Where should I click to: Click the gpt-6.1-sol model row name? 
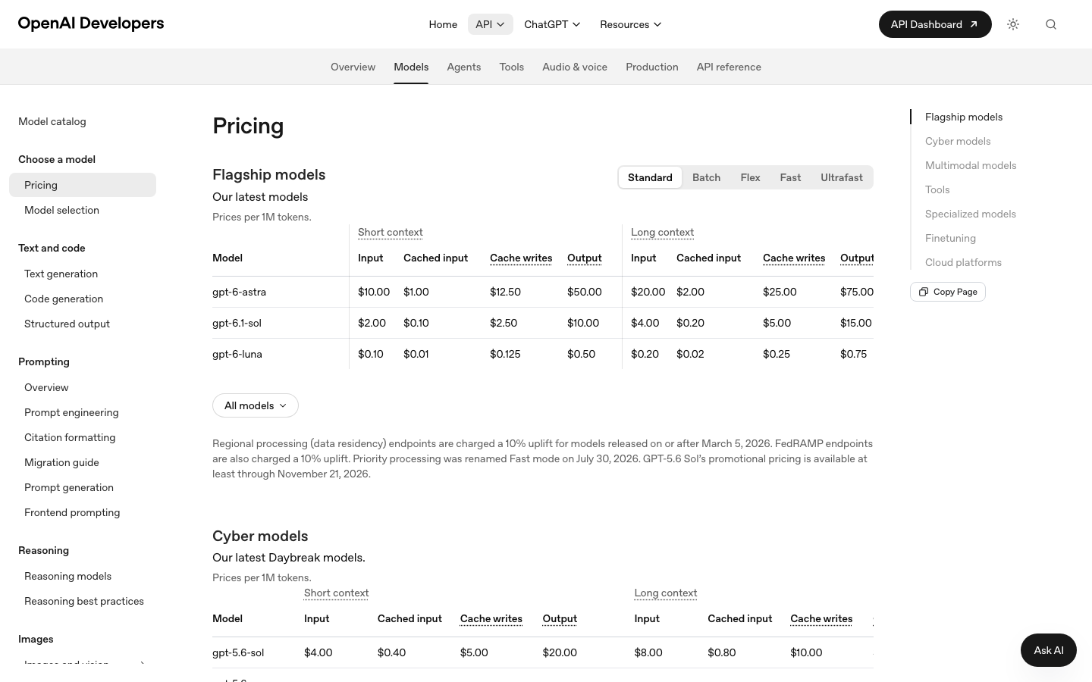[237, 323]
